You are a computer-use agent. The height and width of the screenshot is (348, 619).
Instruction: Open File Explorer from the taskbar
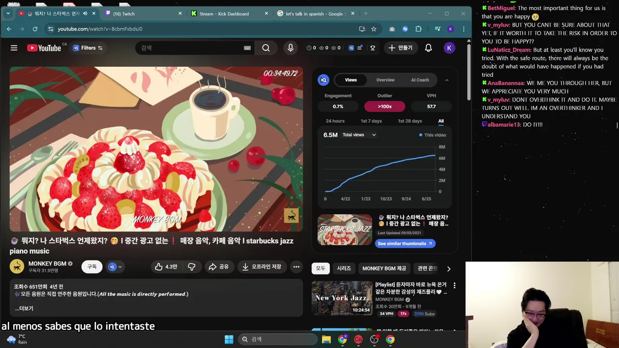click(x=326, y=339)
